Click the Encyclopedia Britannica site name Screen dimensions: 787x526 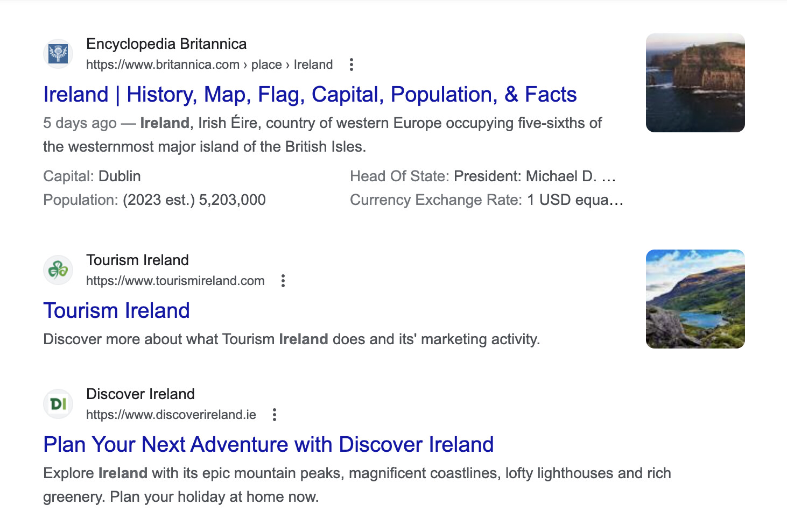coord(166,44)
